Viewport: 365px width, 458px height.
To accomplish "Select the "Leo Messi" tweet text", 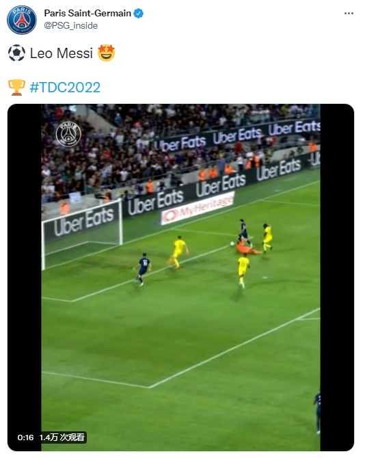I will [62, 53].
